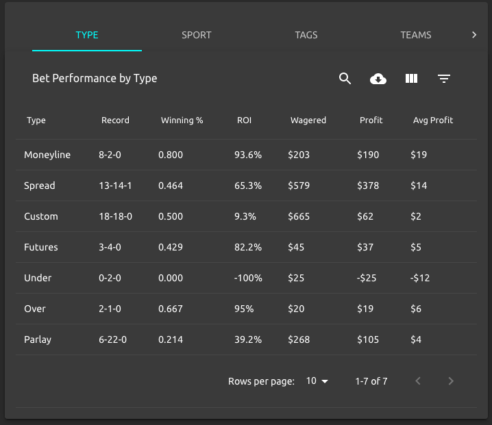492x425 pixels.
Task: Open the view columns icon
Action: (x=411, y=79)
